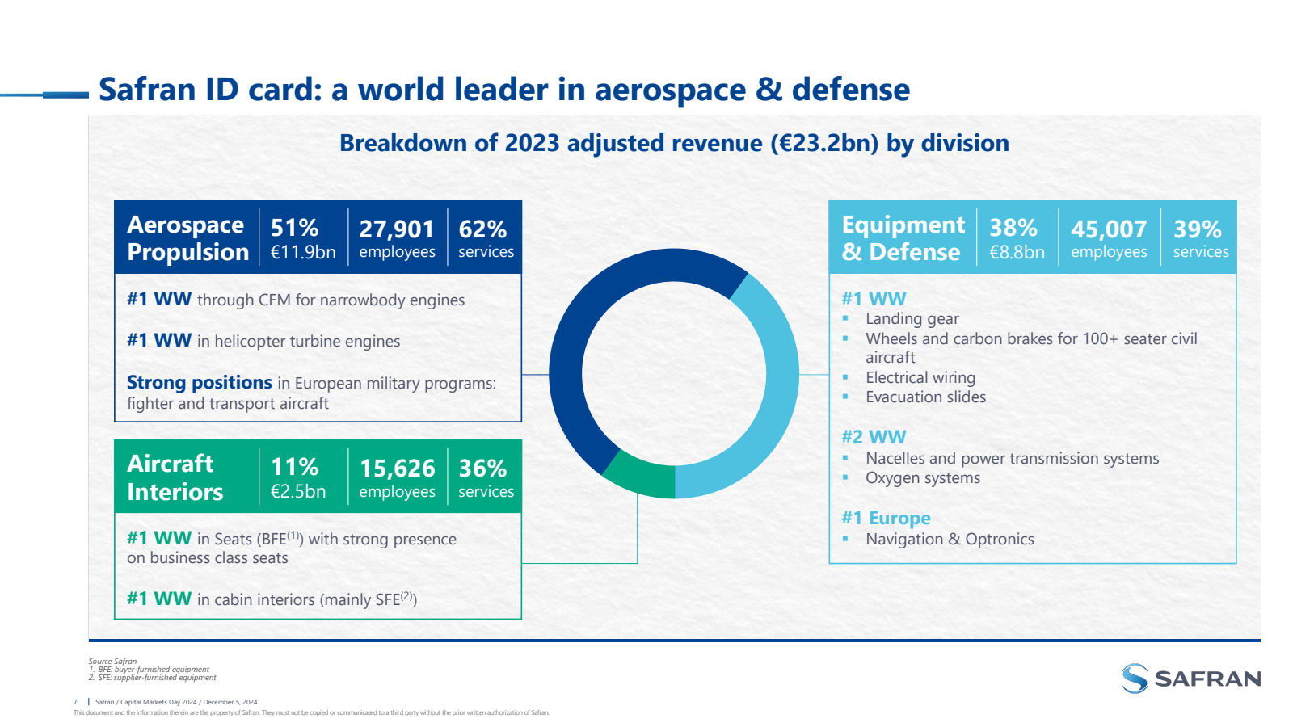Viewport: 1293px width, 727px height.
Task: Click the '#1 Europe' heading
Action: click(886, 518)
